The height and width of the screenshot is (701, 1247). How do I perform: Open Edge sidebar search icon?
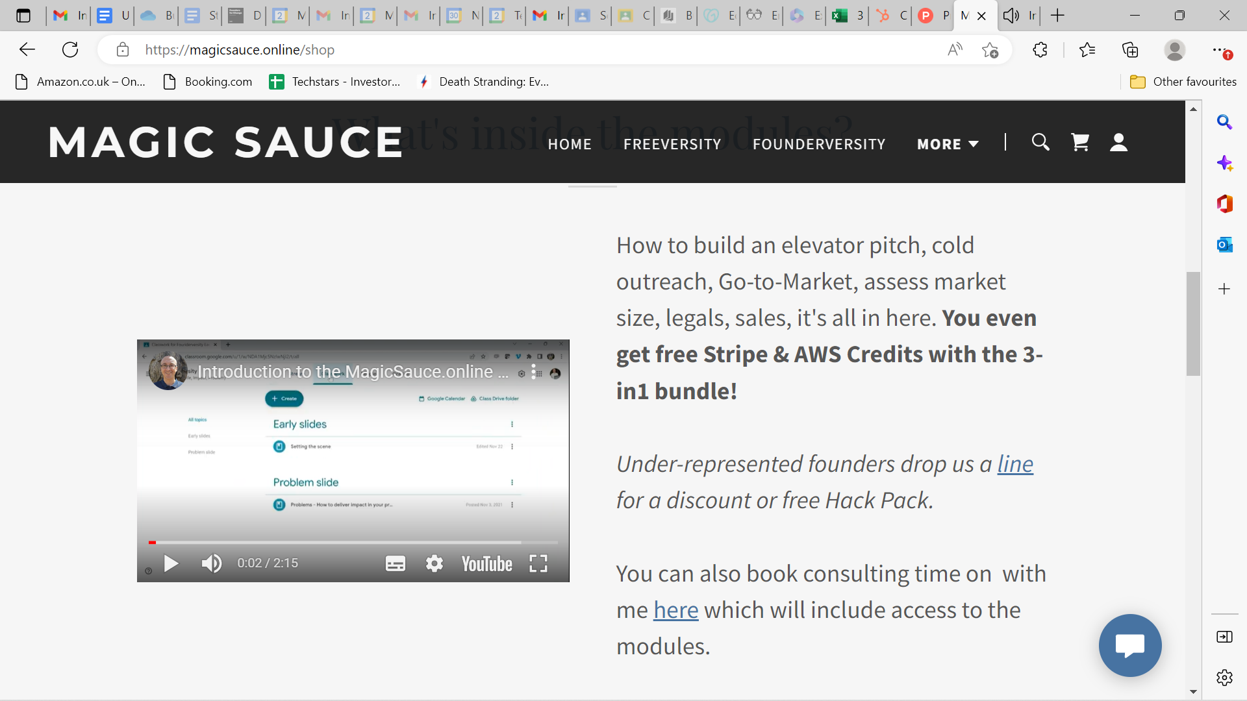click(1224, 122)
